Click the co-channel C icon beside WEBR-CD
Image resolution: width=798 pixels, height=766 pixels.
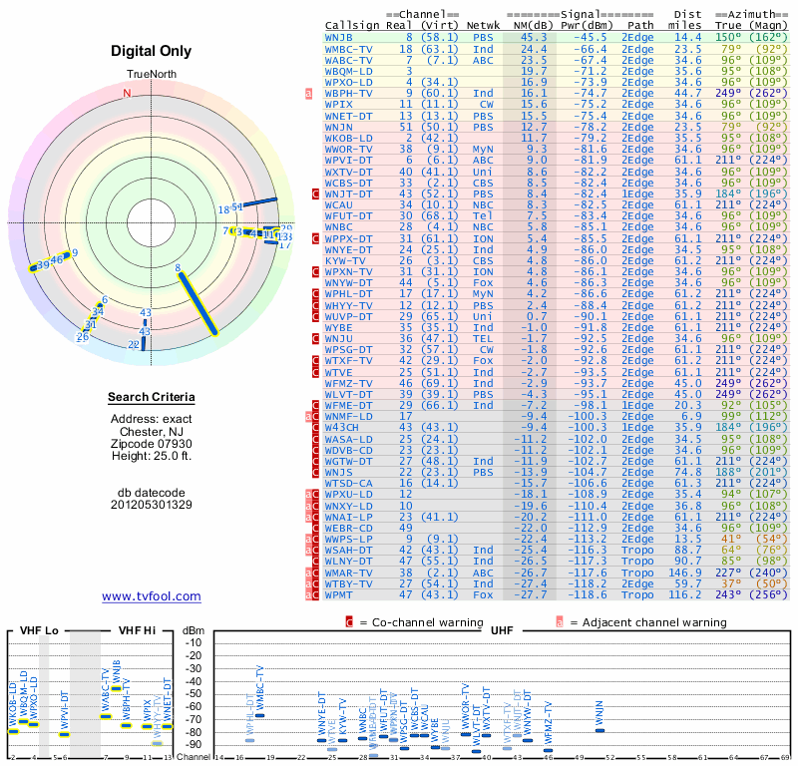(316, 527)
